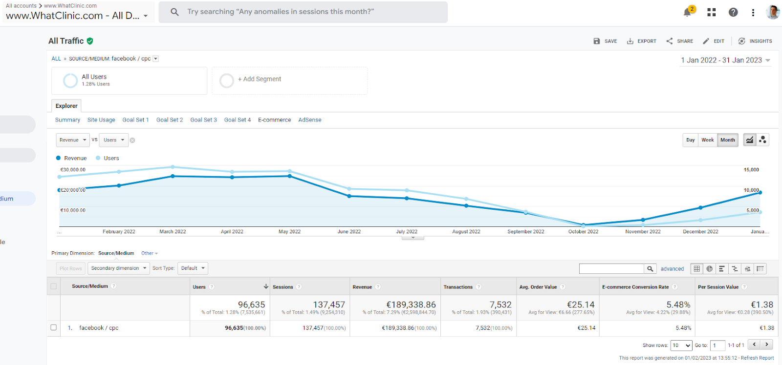Image resolution: width=782 pixels, height=365 pixels.
Task: Select the Percentage pie view icon
Action: pyautogui.click(x=709, y=268)
